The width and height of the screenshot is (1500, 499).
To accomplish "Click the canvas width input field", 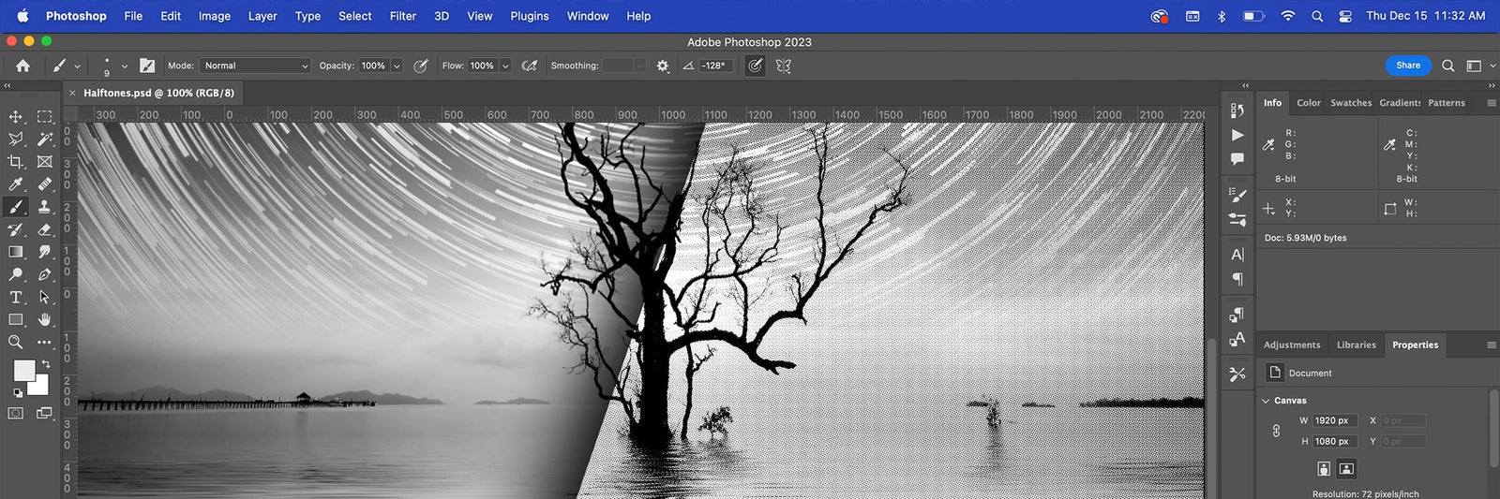I will [x=1333, y=421].
